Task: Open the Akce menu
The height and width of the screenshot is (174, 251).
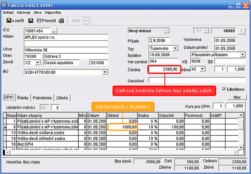Action: tap(37, 12)
